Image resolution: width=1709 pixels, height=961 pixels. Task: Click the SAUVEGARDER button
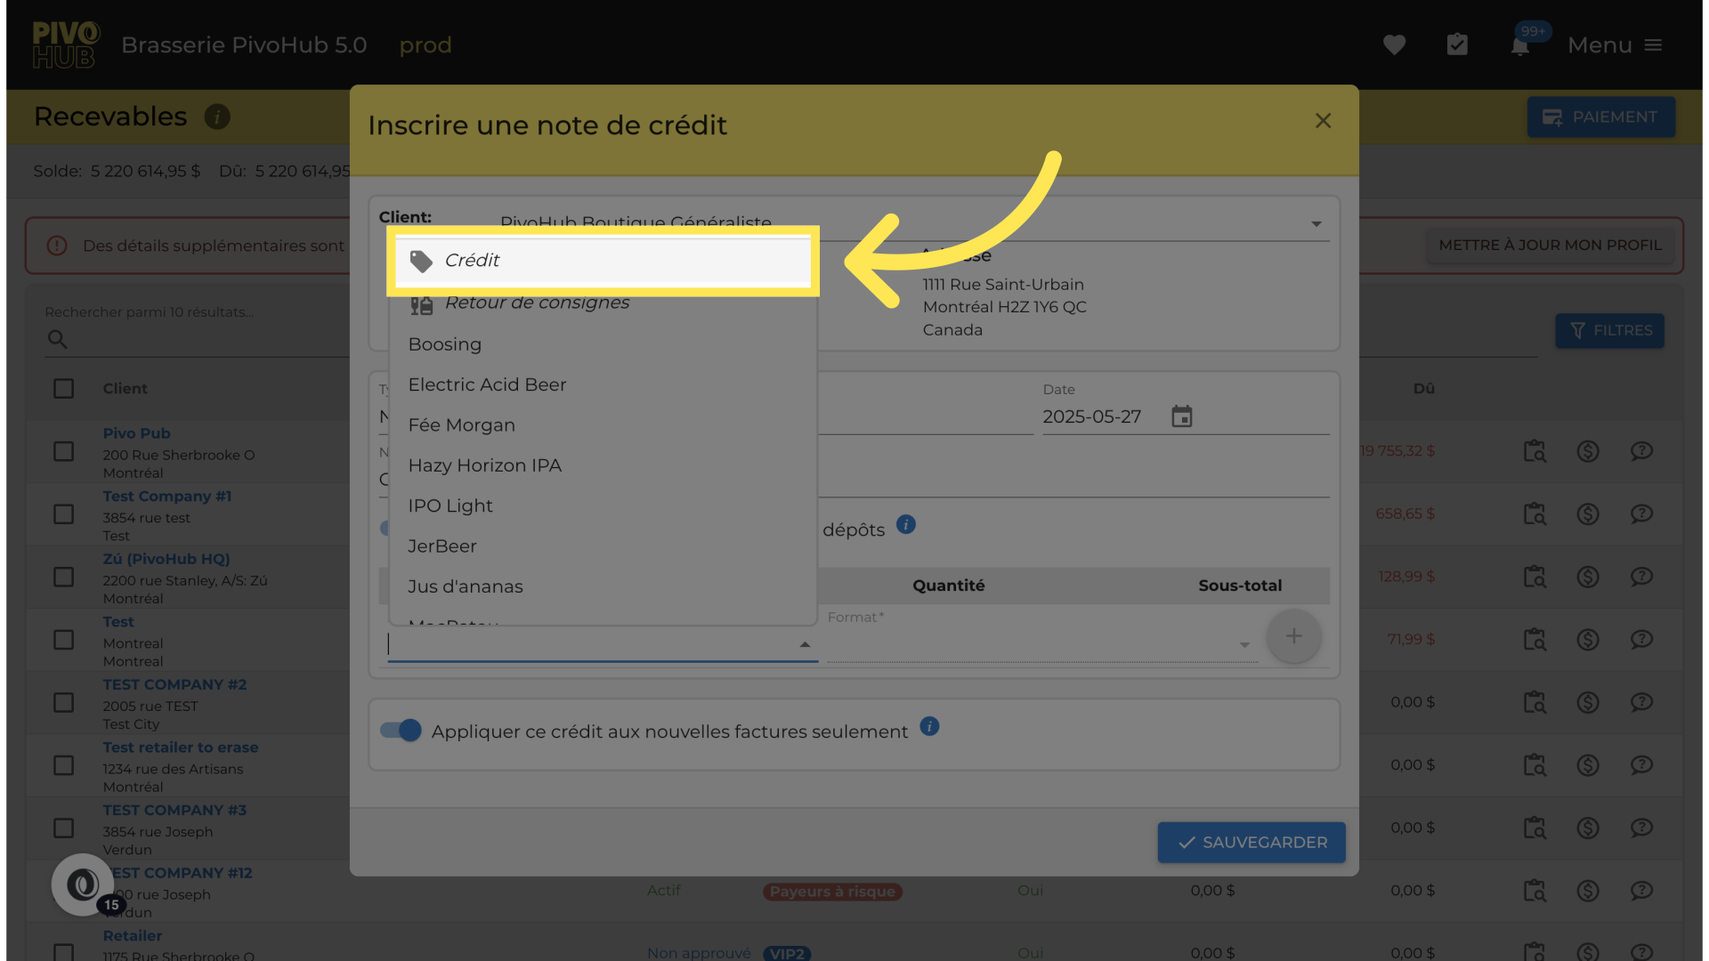(x=1251, y=842)
